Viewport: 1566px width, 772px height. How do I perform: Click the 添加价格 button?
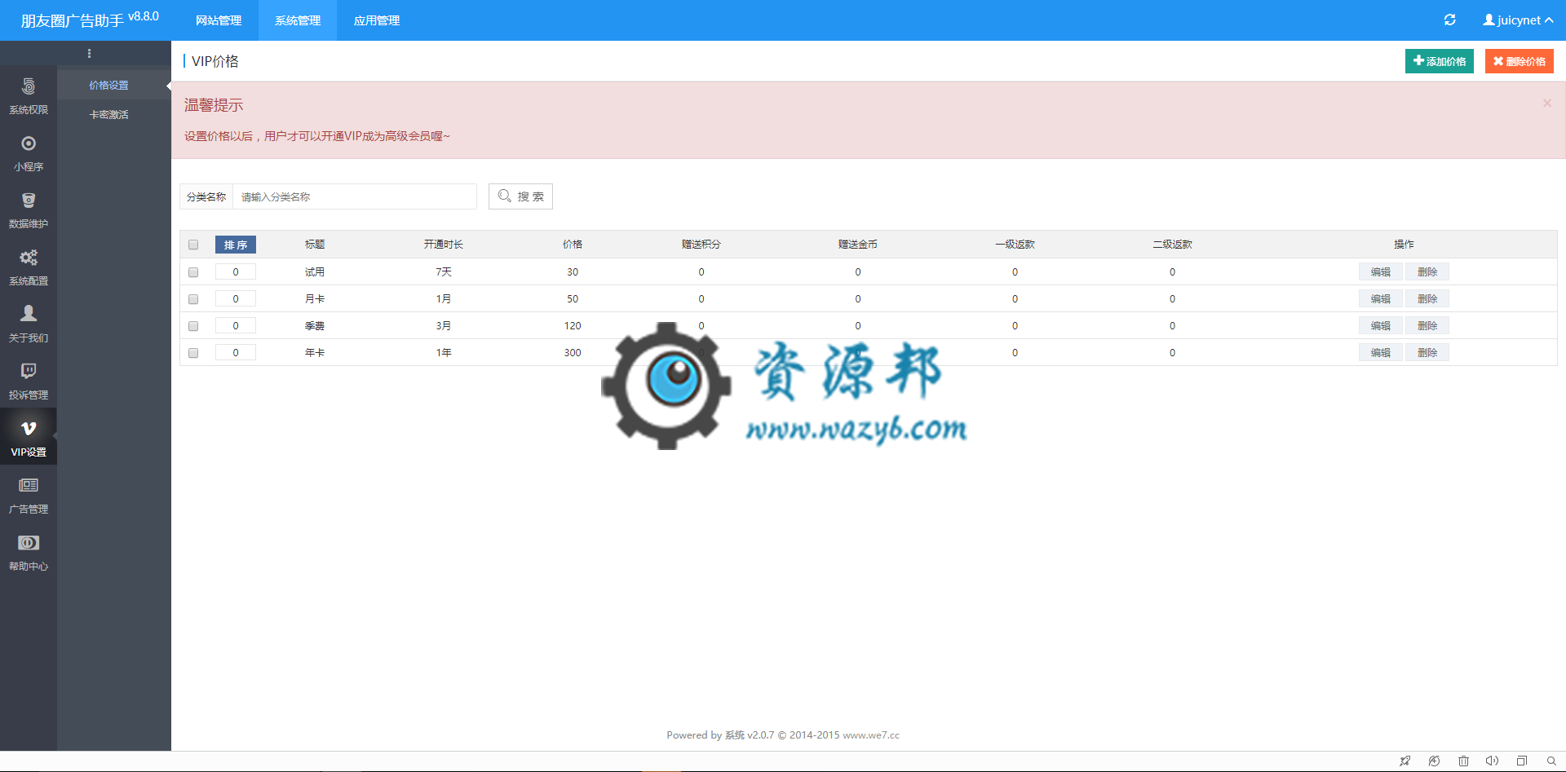[1440, 61]
